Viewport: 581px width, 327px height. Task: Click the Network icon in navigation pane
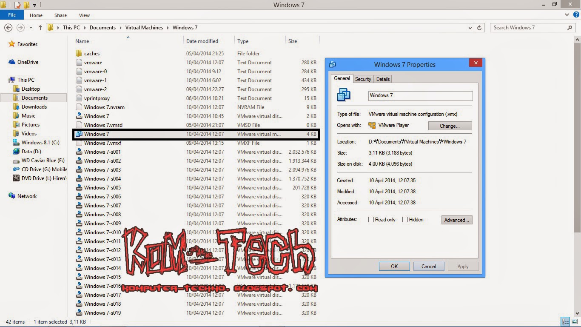12,196
